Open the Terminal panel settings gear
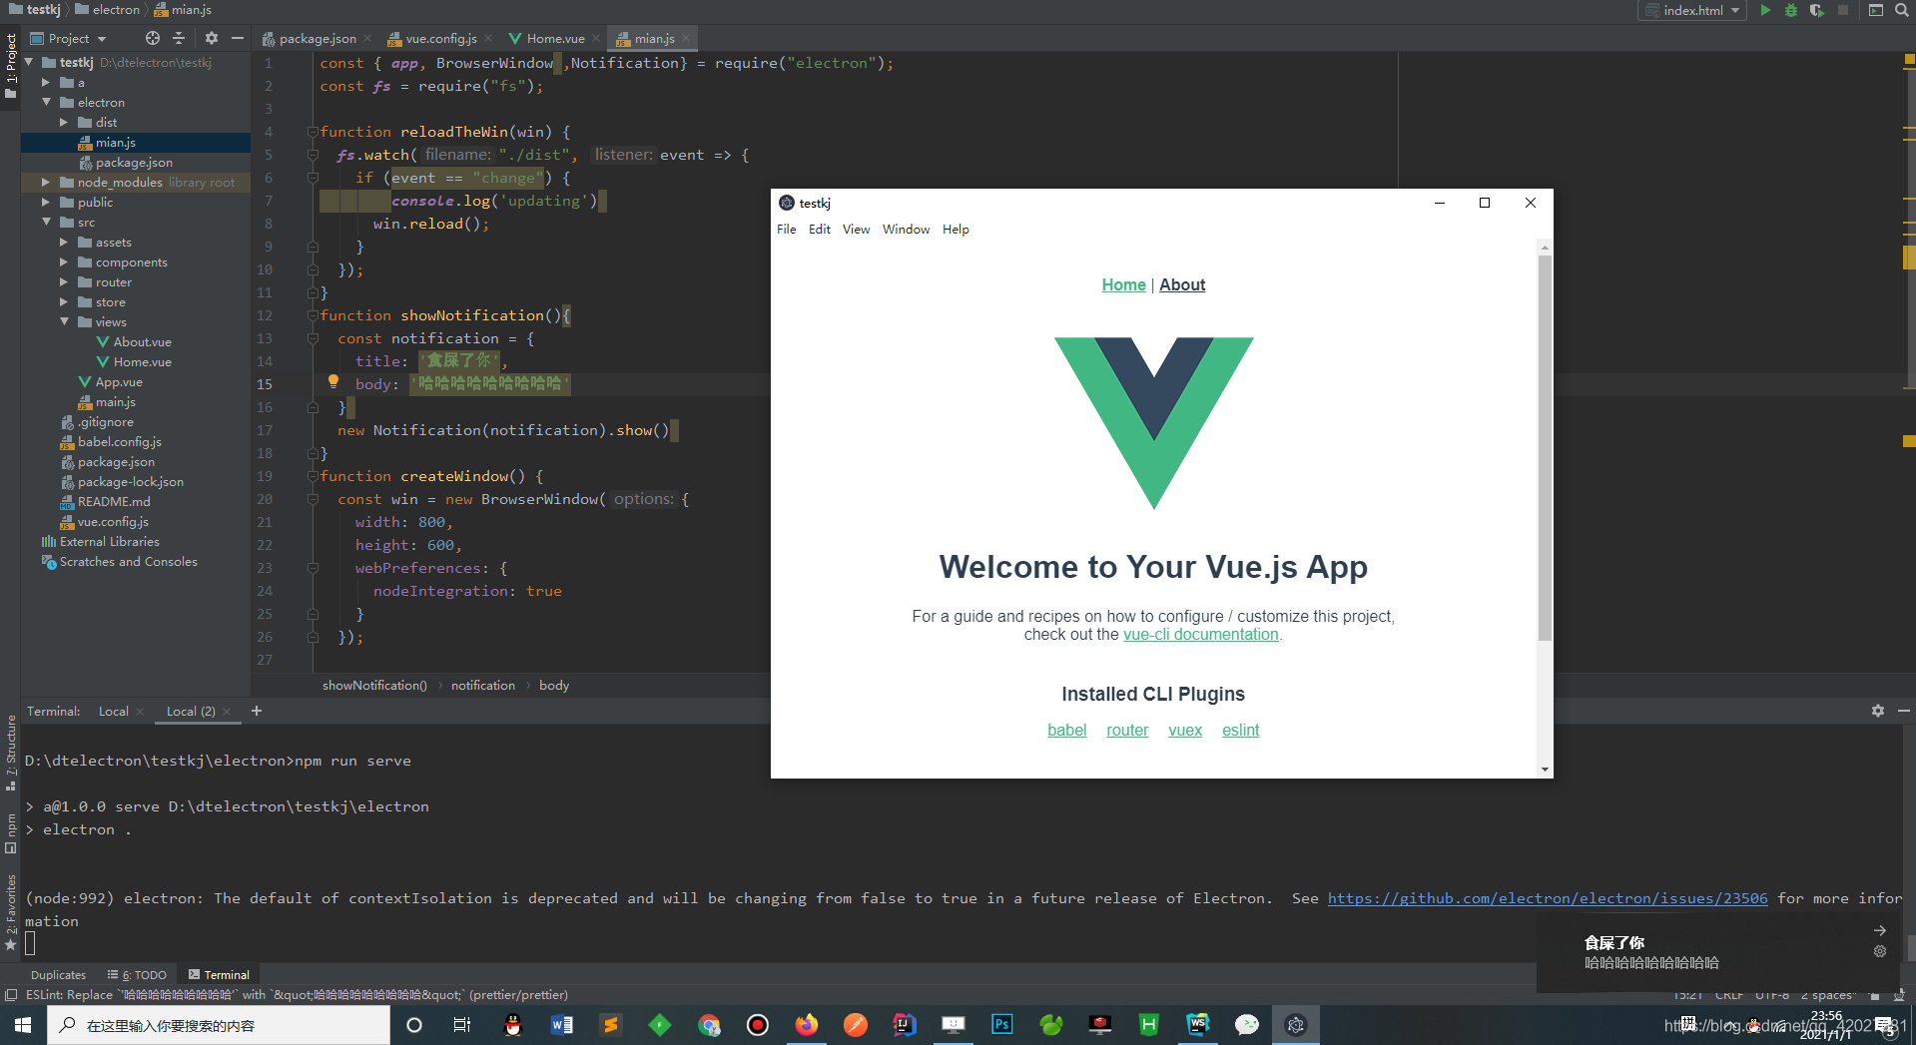Viewport: 1916px width, 1045px height. (x=1878, y=711)
